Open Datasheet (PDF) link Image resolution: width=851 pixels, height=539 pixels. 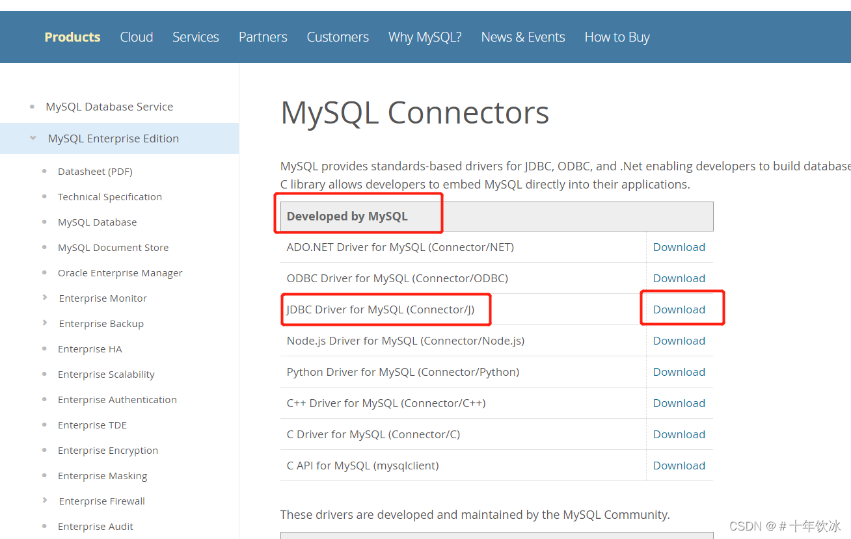tap(95, 172)
